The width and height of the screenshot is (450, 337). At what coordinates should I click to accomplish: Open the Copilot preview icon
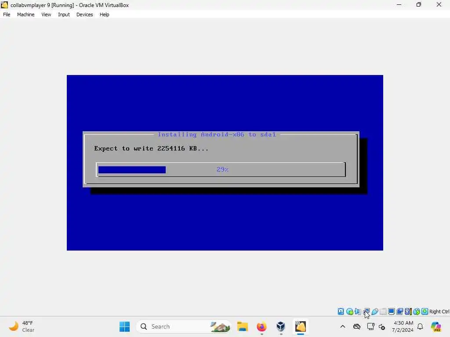[436, 326]
